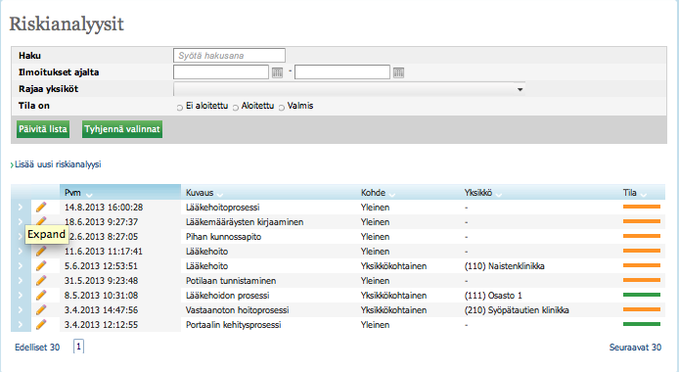Click the Päivitä lista button
Viewport: 679px width, 372px height.
43,129
